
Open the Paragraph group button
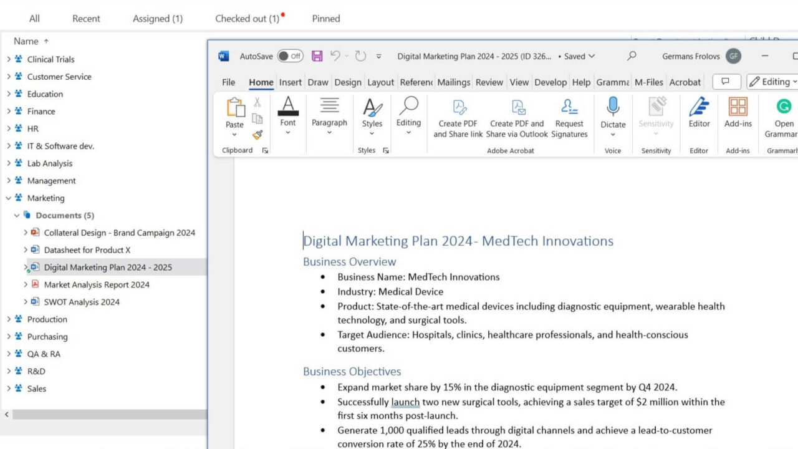[329, 116]
